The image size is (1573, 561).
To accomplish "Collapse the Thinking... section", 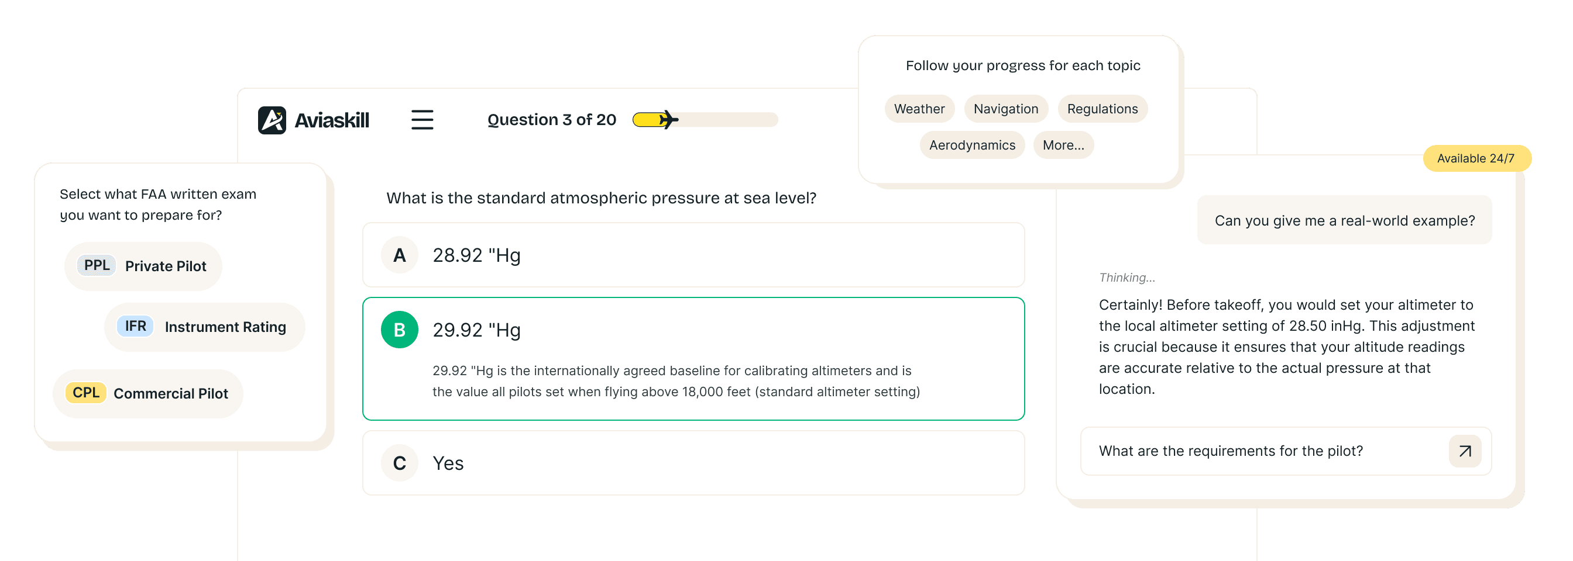I will click(1126, 278).
